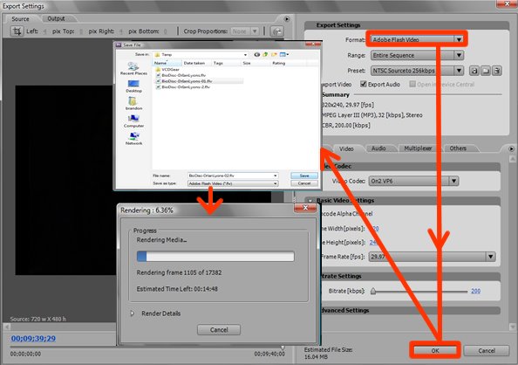
Task: Open the Range dropdown showing Entire Sequence
Action: coord(417,55)
